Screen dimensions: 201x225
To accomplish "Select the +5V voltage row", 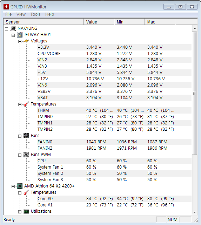I will click(x=114, y=73).
